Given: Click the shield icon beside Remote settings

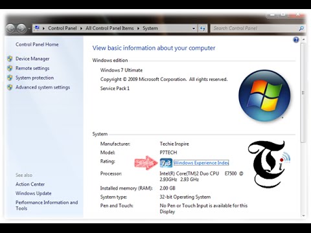Looking at the screenshot, I should click(x=10, y=68).
